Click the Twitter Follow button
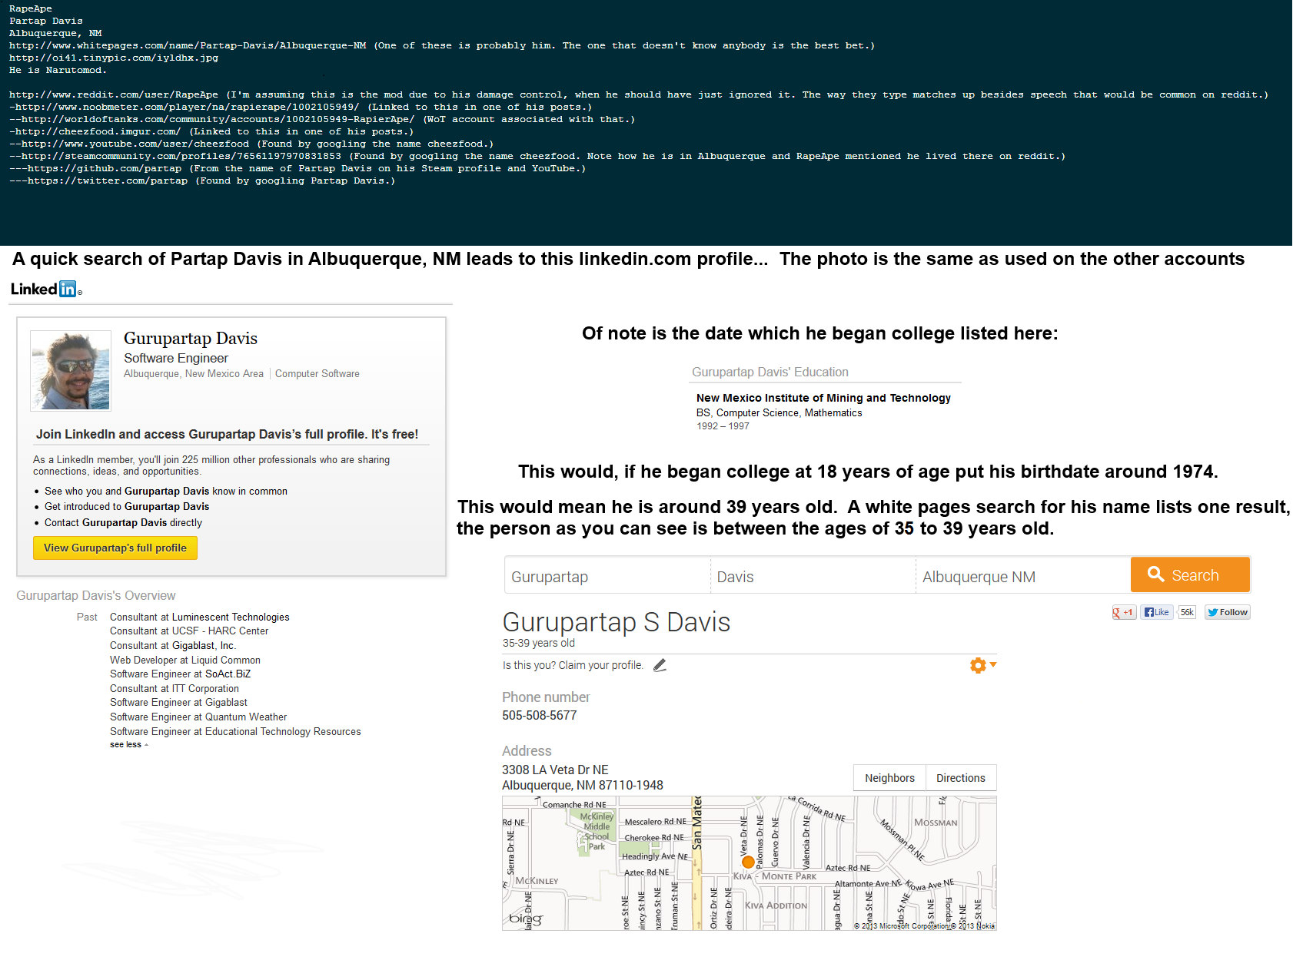Viewport: 1293px width, 980px height. point(1227,612)
